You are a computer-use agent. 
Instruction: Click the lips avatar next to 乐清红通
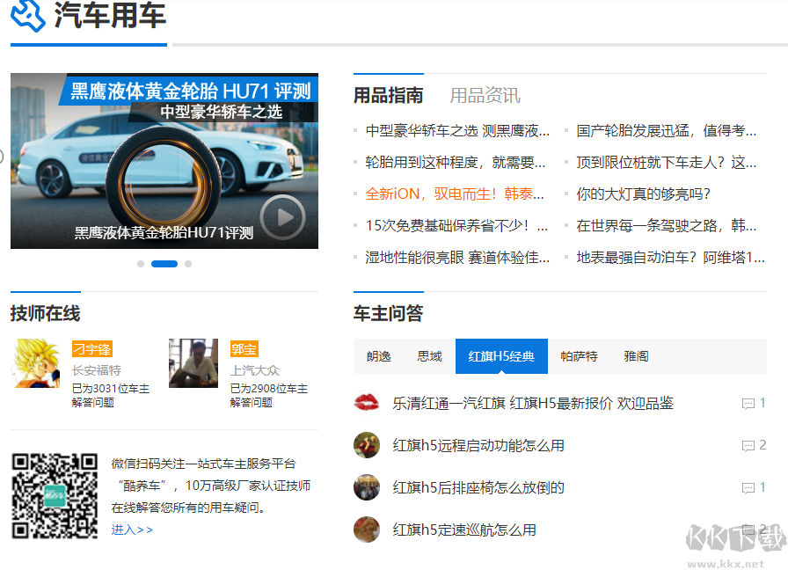[x=366, y=403]
